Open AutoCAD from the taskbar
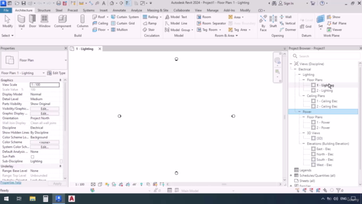 point(72,199)
